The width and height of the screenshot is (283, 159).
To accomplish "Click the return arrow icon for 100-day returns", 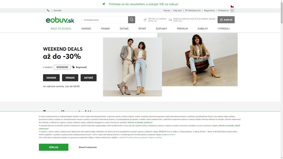I will pyautogui.click(x=145, y=20).
